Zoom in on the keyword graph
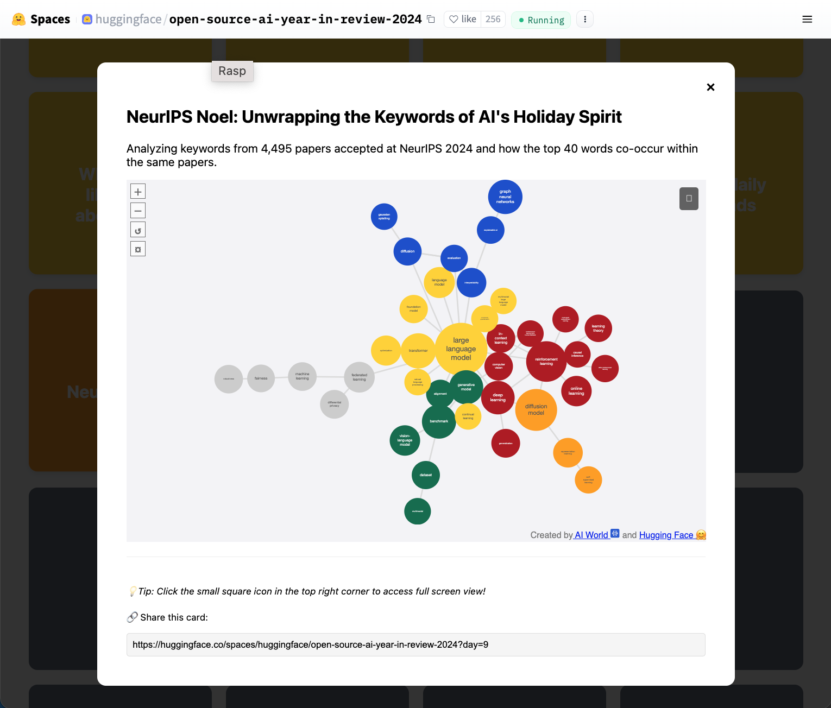 (138, 192)
